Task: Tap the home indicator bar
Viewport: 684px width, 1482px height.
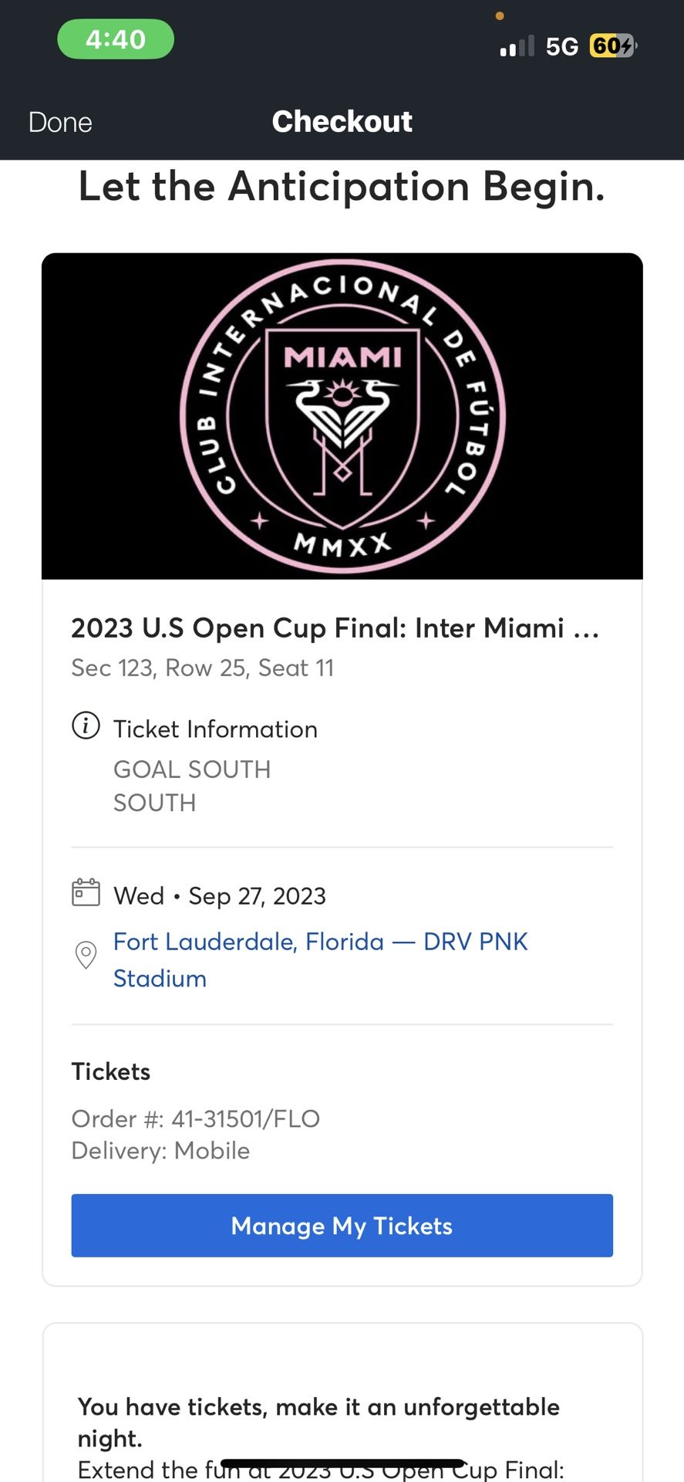Action: coord(342,1463)
